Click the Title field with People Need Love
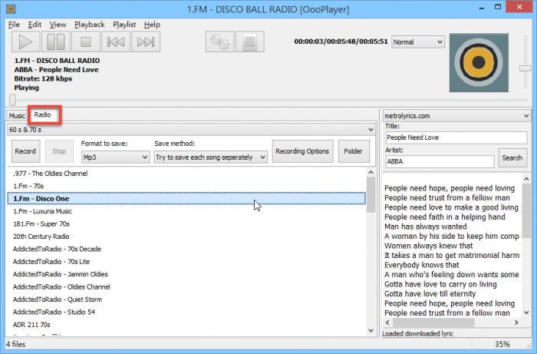Image resolution: width=537 pixels, height=354 pixels. (x=456, y=137)
